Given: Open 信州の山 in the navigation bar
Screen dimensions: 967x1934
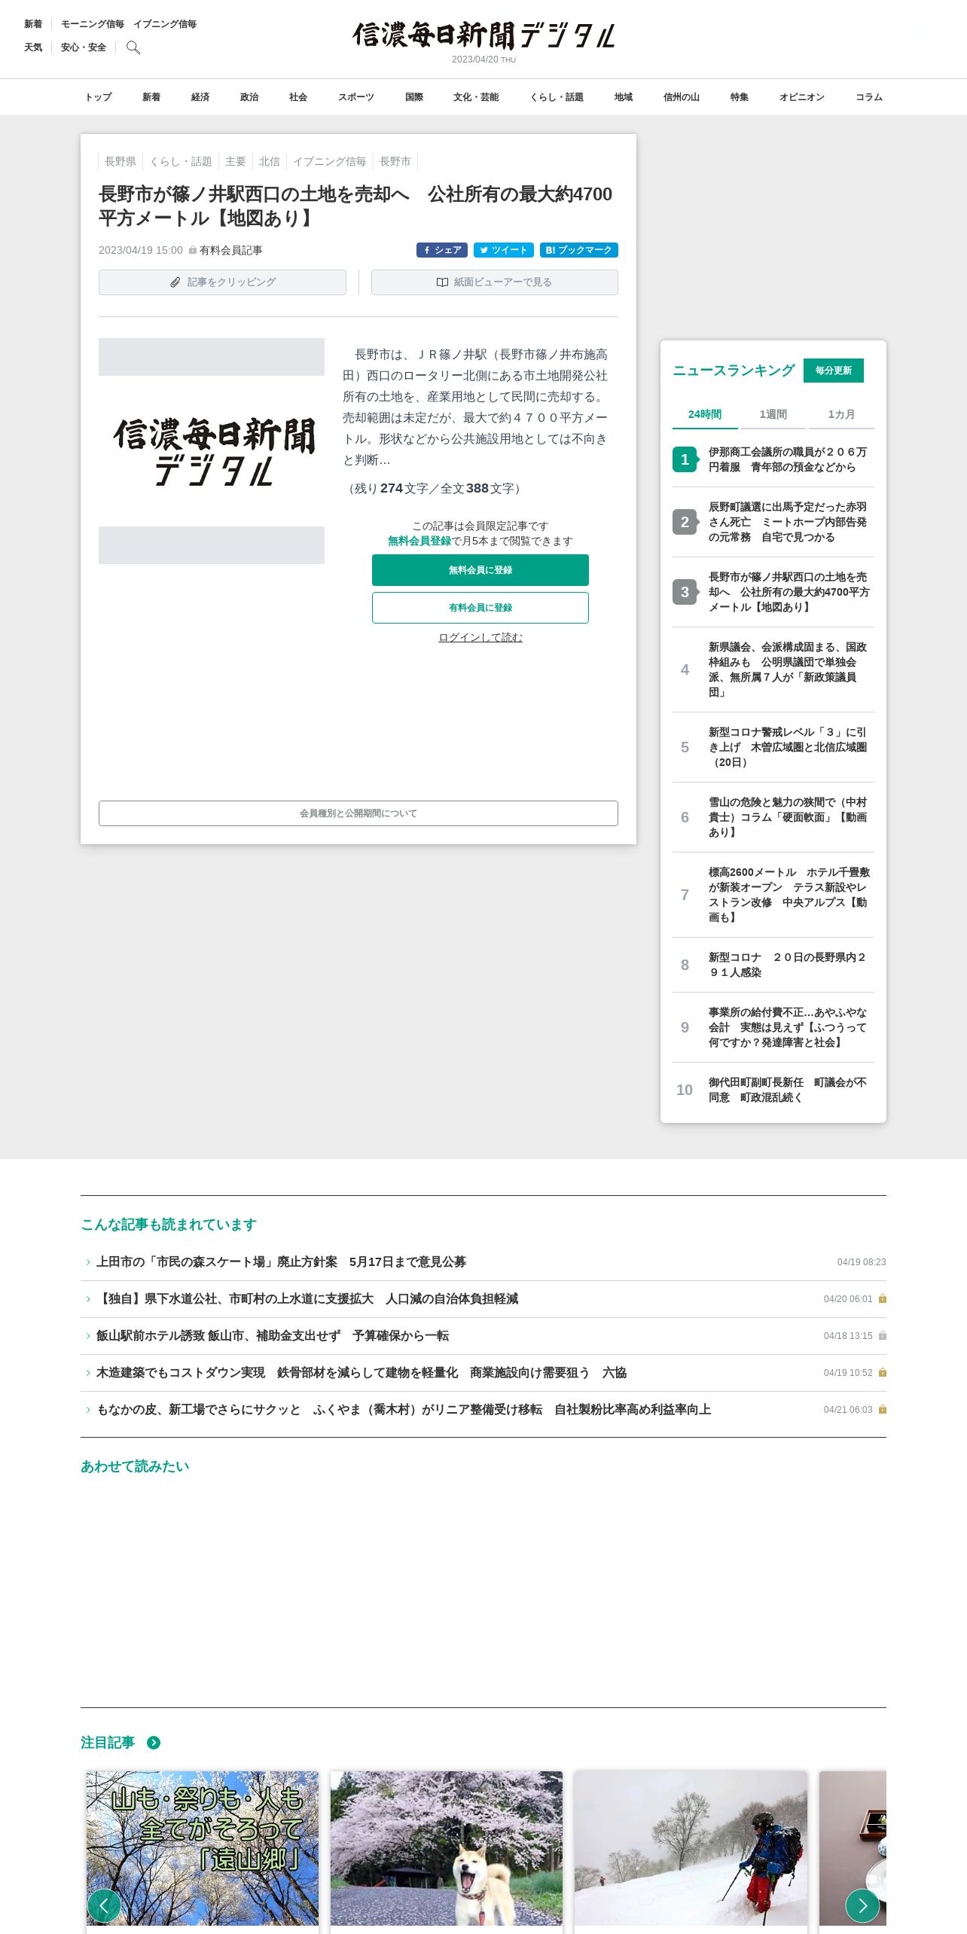Looking at the screenshot, I should (x=682, y=97).
